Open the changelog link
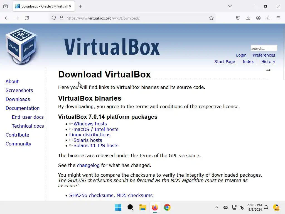Image resolution: width=285 pixels, height=214 pixels. point(88,165)
